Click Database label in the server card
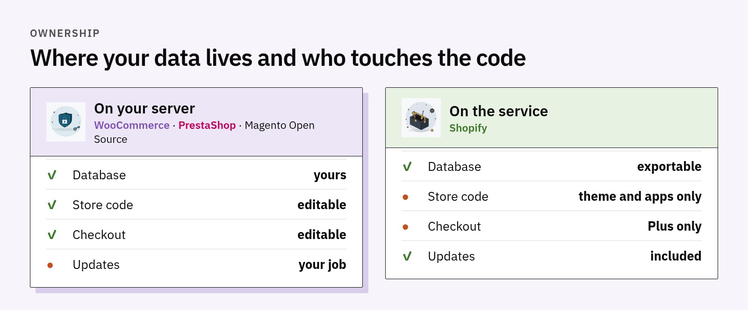 (x=99, y=175)
